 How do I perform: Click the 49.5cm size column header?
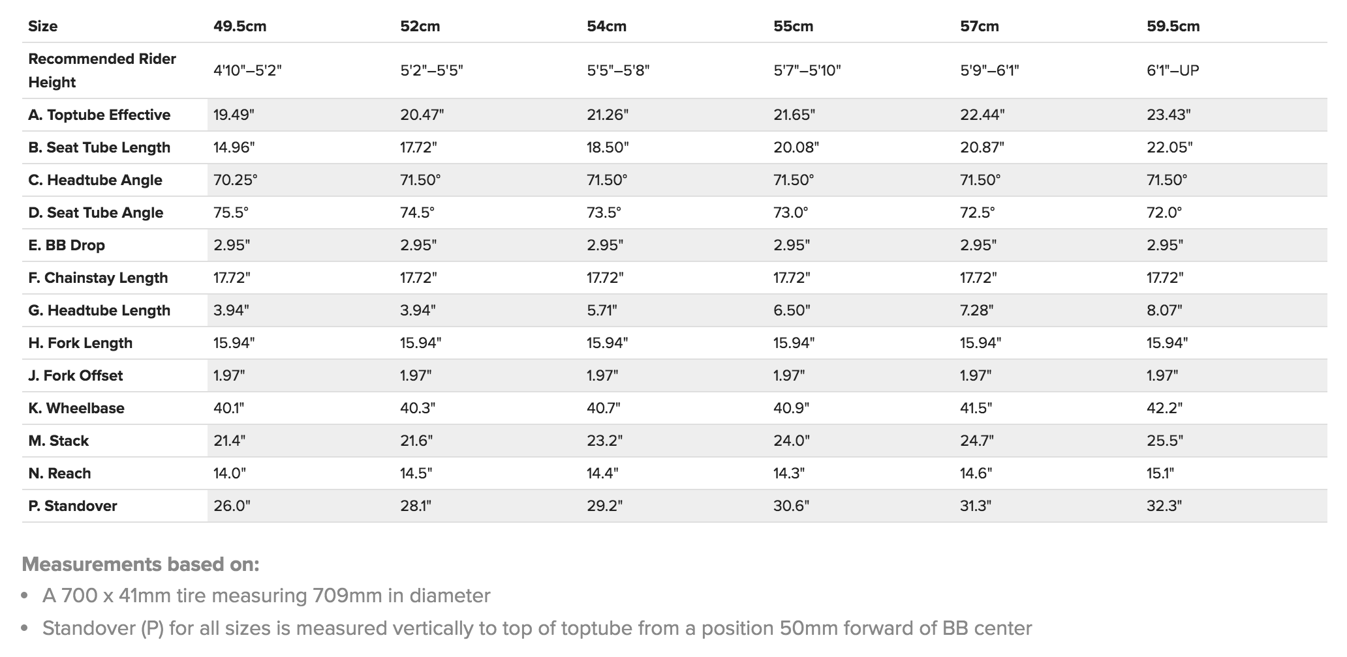click(240, 27)
